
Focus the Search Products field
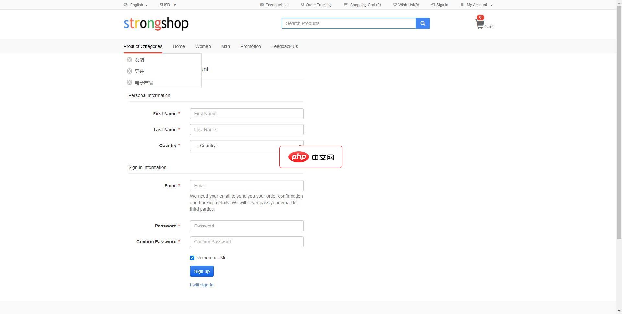point(349,23)
